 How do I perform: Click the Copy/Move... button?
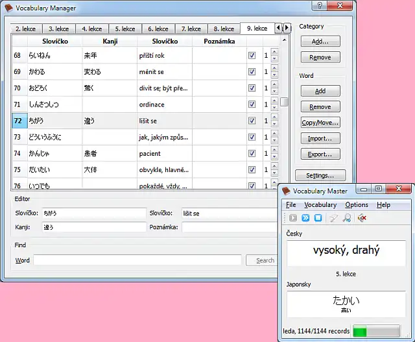click(x=320, y=123)
